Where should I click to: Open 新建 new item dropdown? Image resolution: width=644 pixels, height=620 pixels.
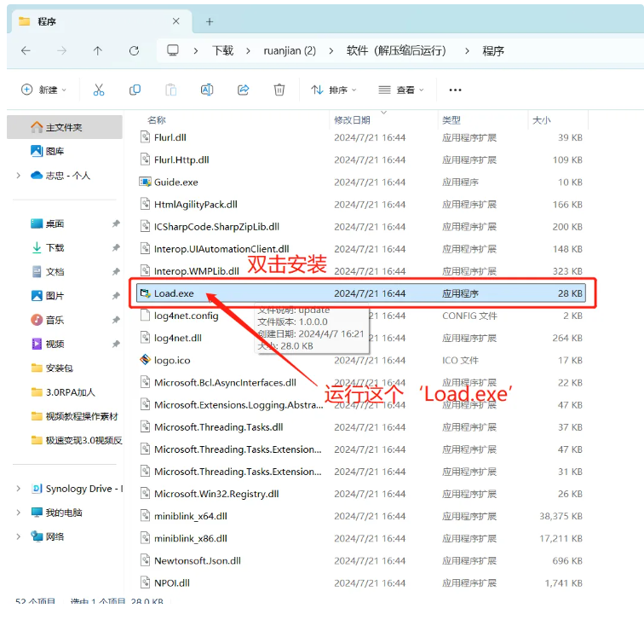pos(43,90)
